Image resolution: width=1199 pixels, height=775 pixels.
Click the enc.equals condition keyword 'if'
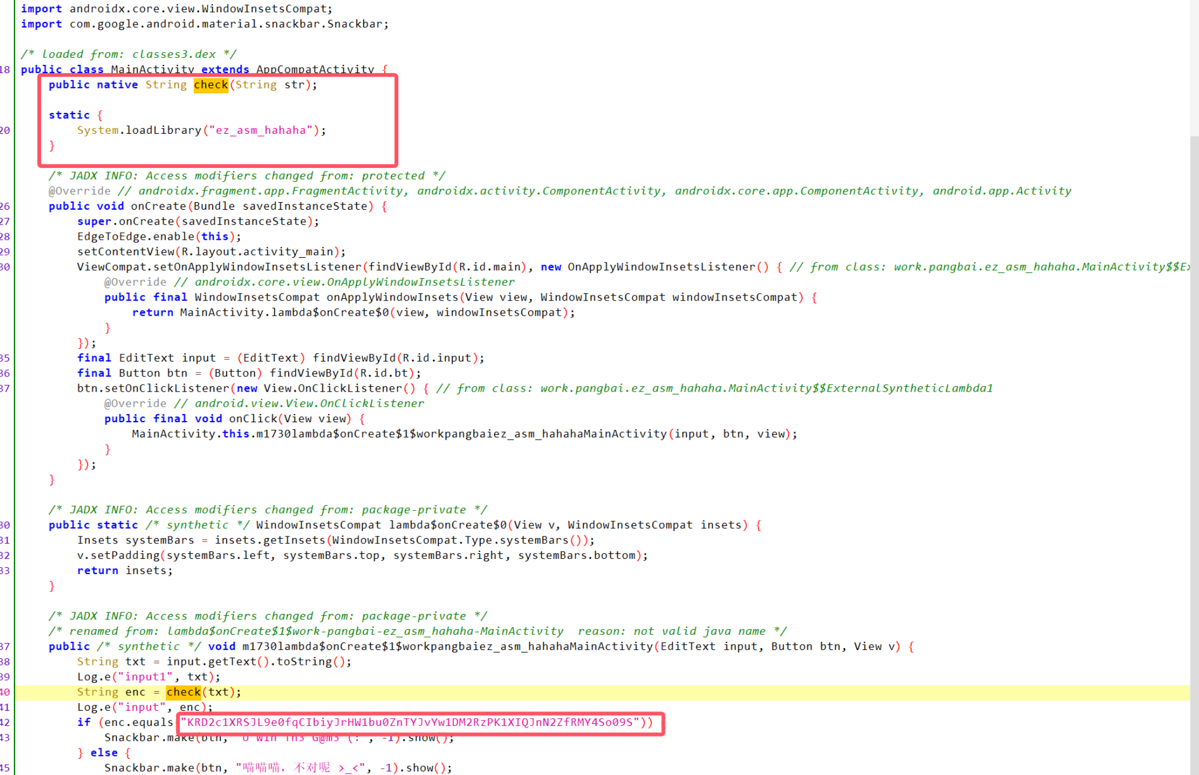84,722
